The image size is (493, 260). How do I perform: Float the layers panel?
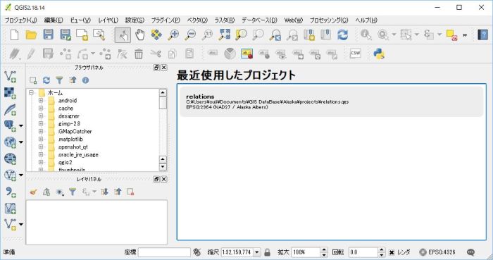tap(156, 179)
